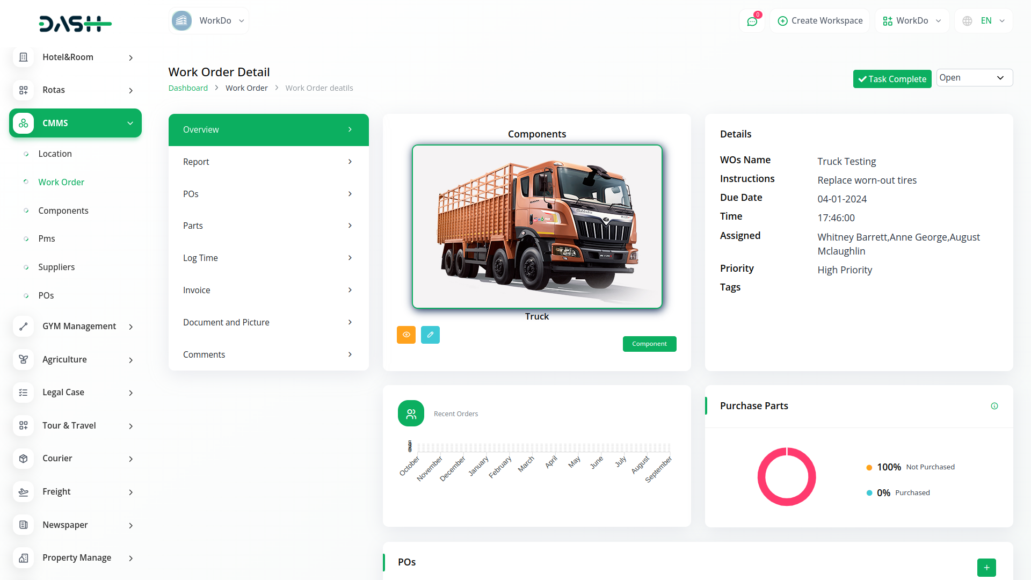
Task: Click the teal pencil edit icon
Action: (430, 335)
